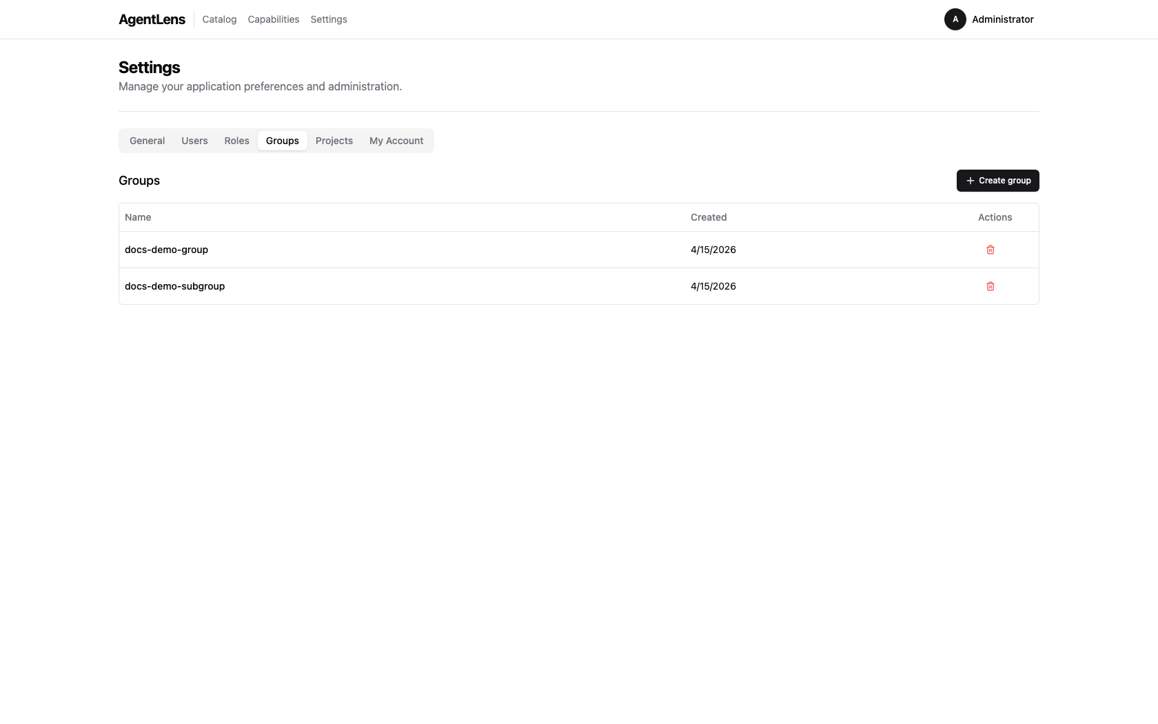Open the Administrator avatar circle
The height and width of the screenshot is (724, 1158).
click(x=955, y=19)
